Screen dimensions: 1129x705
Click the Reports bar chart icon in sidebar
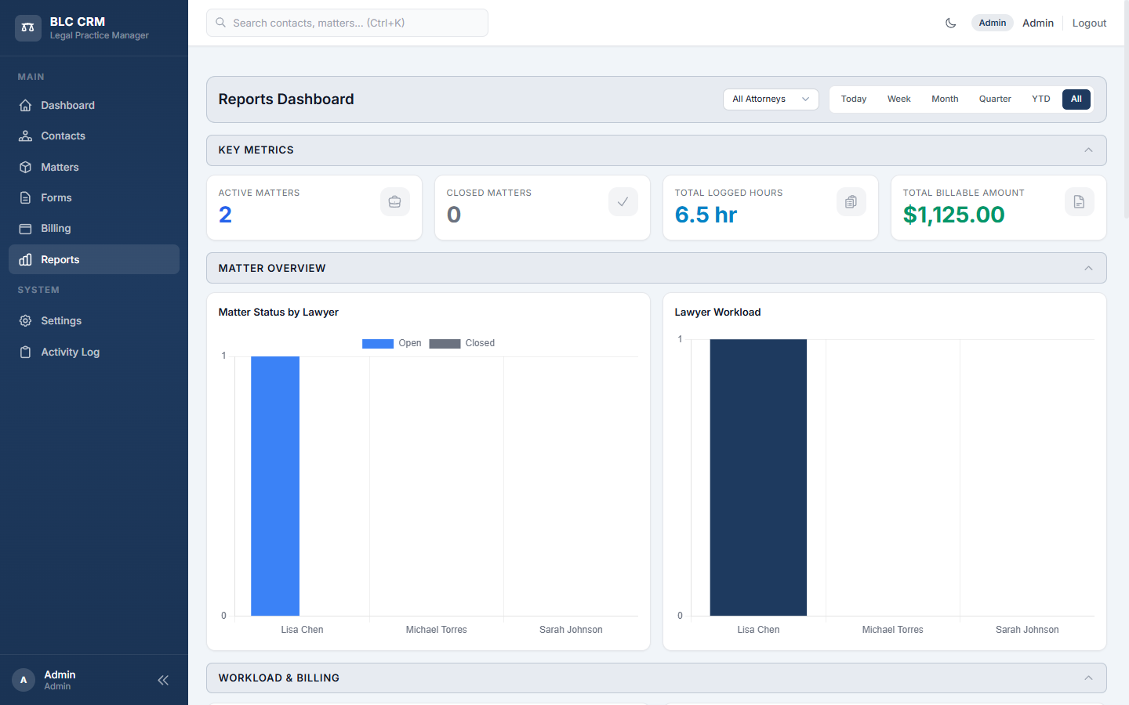pos(25,259)
